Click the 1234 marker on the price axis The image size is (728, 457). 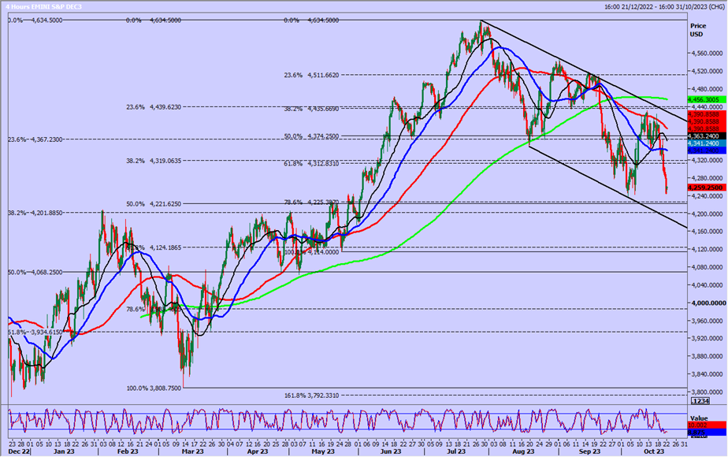click(x=700, y=400)
